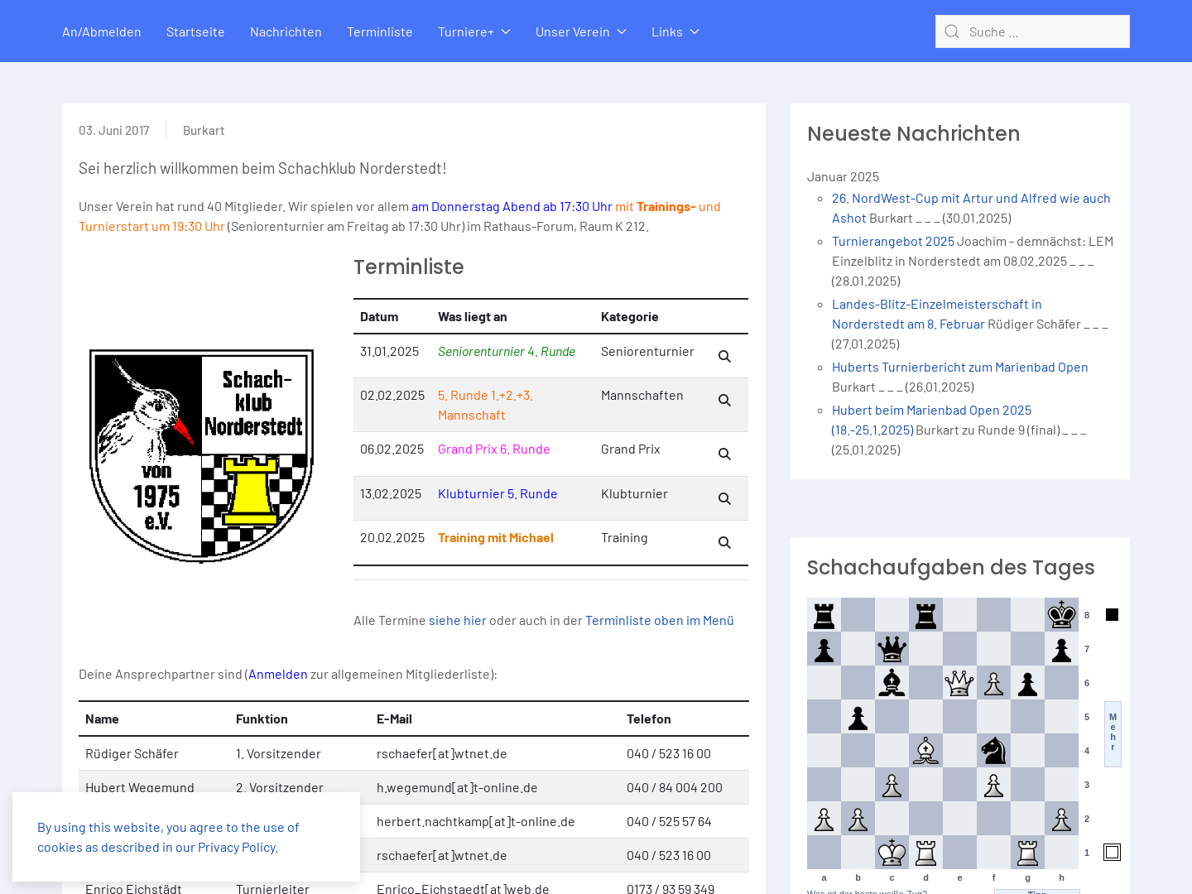Expand the Turniere+ dropdown menu

[474, 31]
